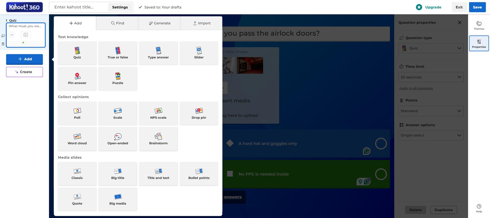Add a Puzzle question
The width and height of the screenshot is (490, 218).
[118, 79]
